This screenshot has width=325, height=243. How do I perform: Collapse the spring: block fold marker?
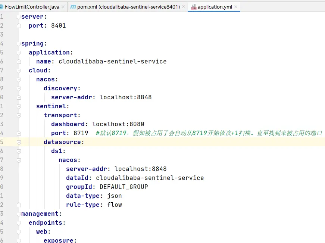tap(19, 44)
